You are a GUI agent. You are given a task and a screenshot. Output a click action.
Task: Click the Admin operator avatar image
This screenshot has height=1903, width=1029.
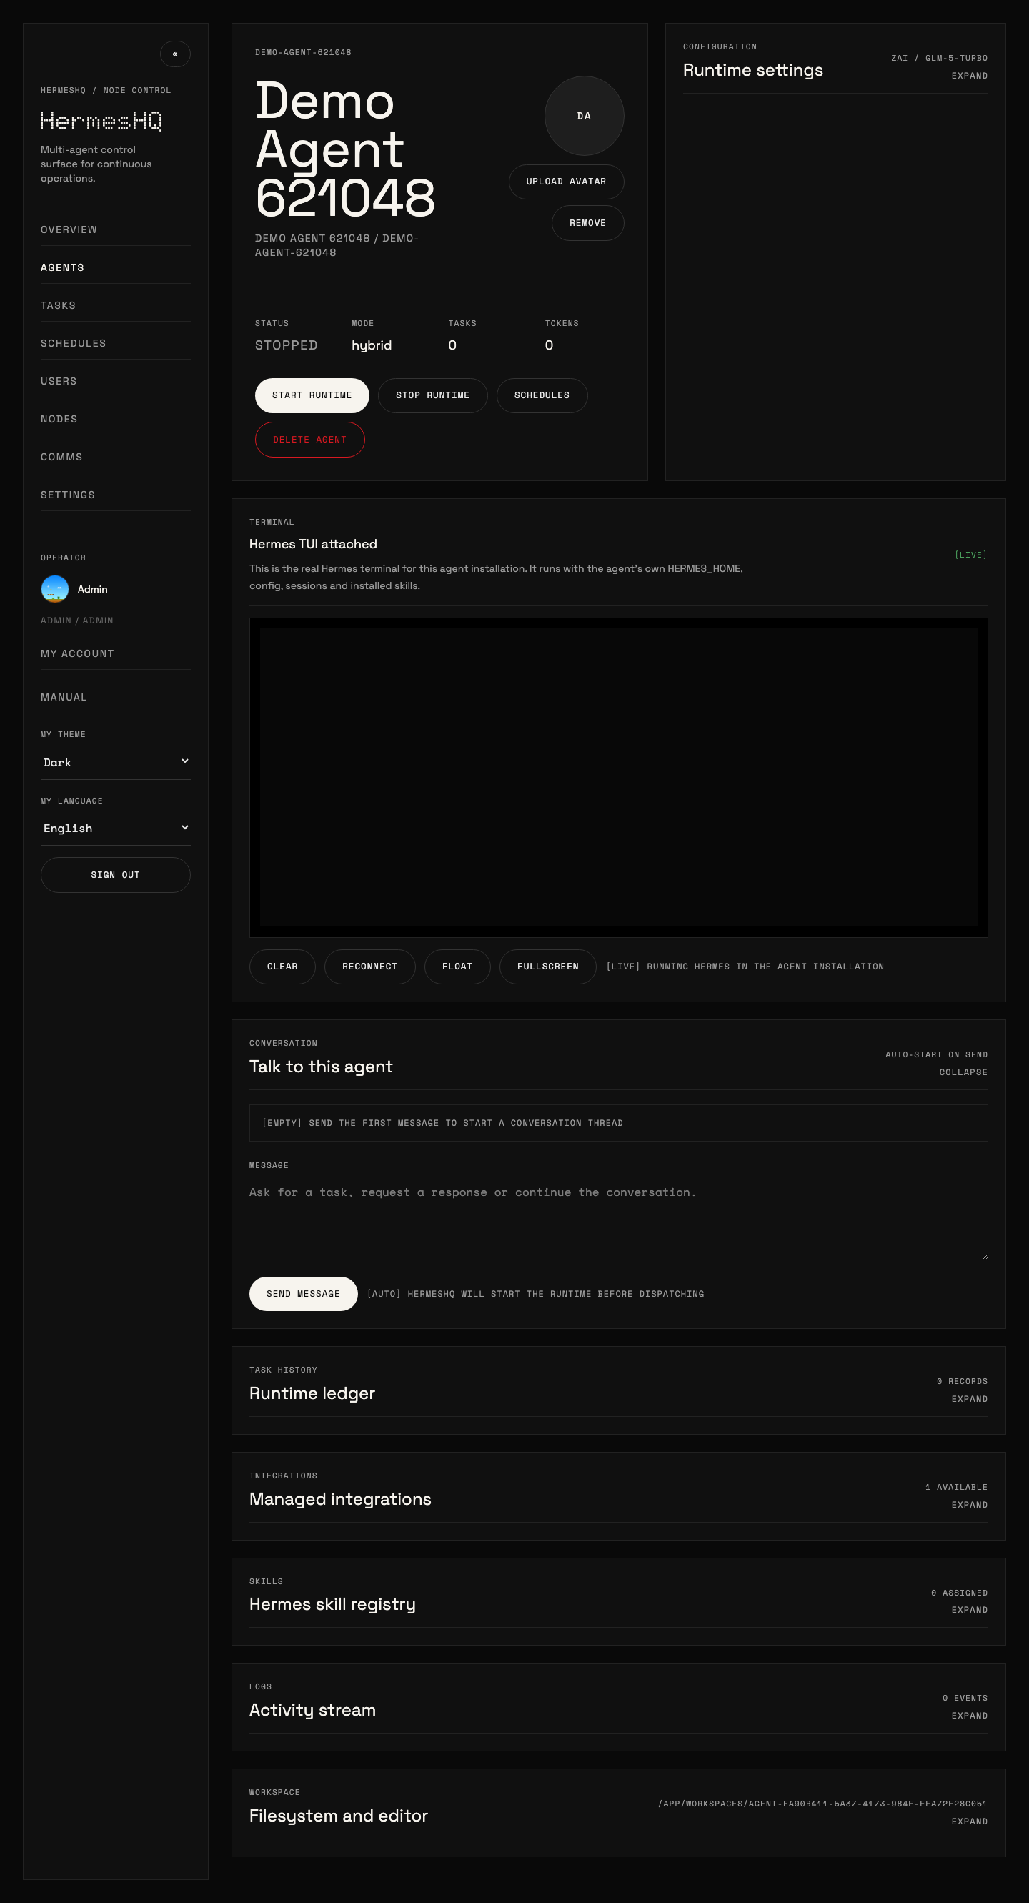pos(54,589)
